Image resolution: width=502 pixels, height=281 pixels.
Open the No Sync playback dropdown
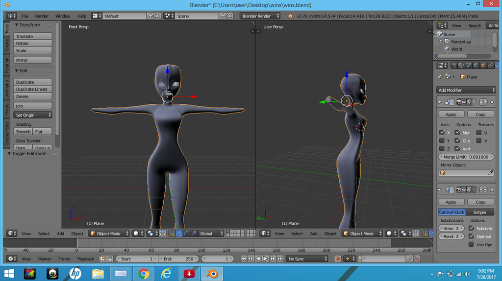[x=307, y=259]
